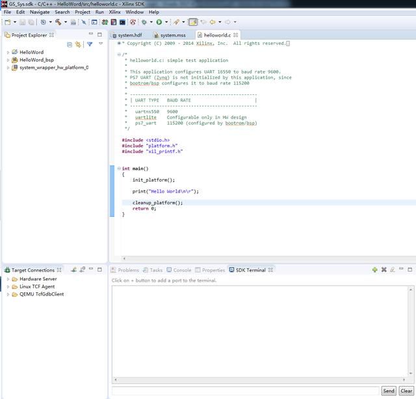Collapse the main function fold marker
The width and height of the screenshot is (416, 399).
(x=119, y=169)
